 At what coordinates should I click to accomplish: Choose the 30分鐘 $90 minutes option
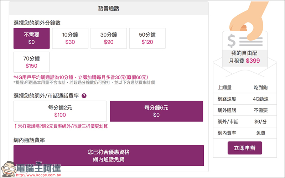109,38
